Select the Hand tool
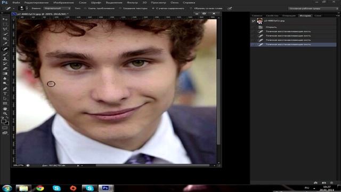Screen dimensions: 341x192 (x=5, y=109)
